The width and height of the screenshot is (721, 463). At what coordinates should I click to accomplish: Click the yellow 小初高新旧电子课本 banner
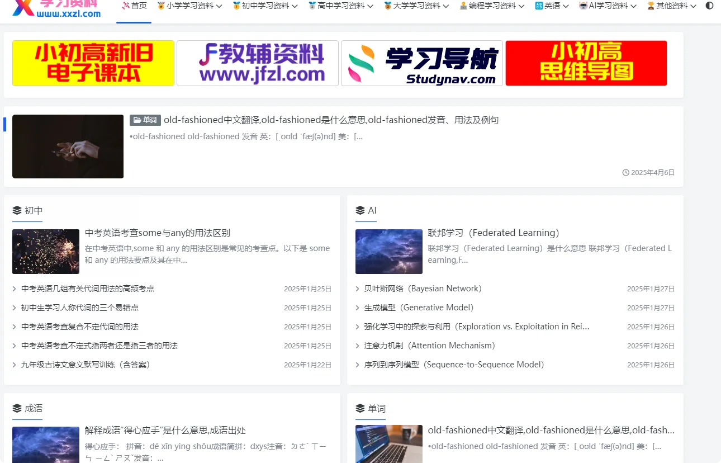tap(93, 63)
